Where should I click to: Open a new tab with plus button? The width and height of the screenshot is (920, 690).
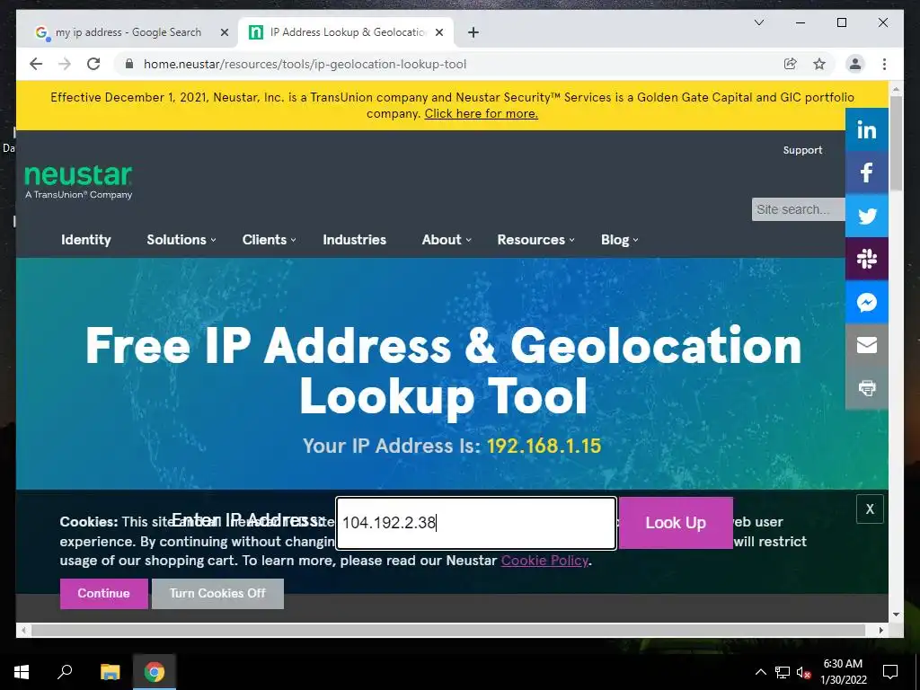[473, 32]
